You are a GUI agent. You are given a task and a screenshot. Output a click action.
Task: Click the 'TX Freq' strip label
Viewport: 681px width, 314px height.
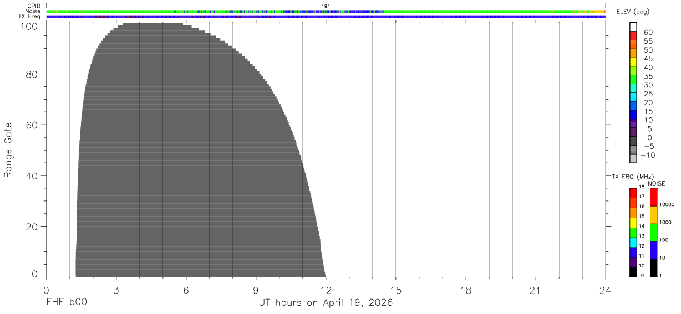(x=30, y=17)
